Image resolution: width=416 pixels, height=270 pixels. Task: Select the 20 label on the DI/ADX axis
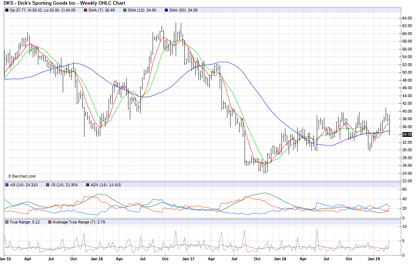pyautogui.click(x=404, y=209)
